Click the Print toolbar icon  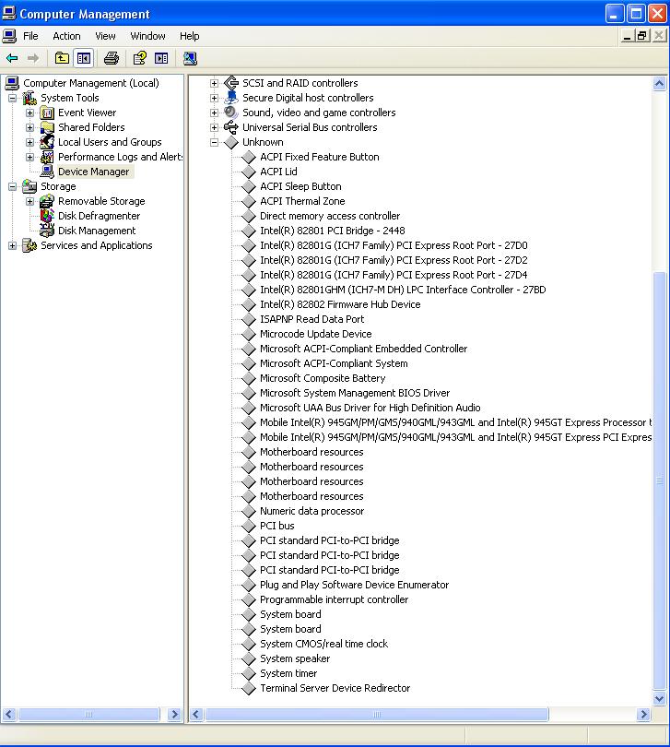click(112, 58)
